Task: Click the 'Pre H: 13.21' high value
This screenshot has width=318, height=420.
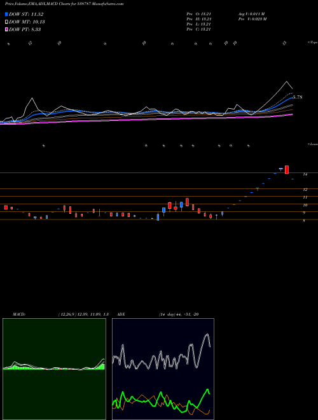Action: point(198,19)
